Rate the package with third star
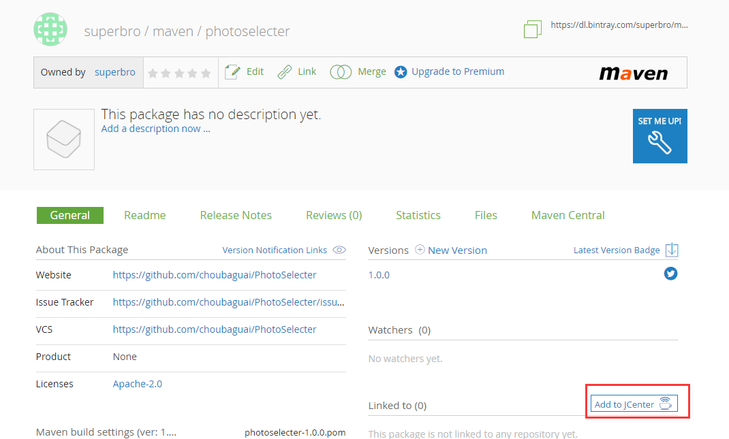 (179, 73)
